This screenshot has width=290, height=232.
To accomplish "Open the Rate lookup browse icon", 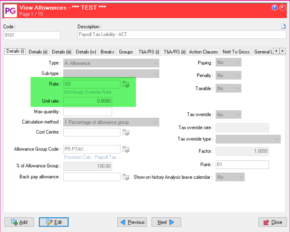I will (126, 84).
